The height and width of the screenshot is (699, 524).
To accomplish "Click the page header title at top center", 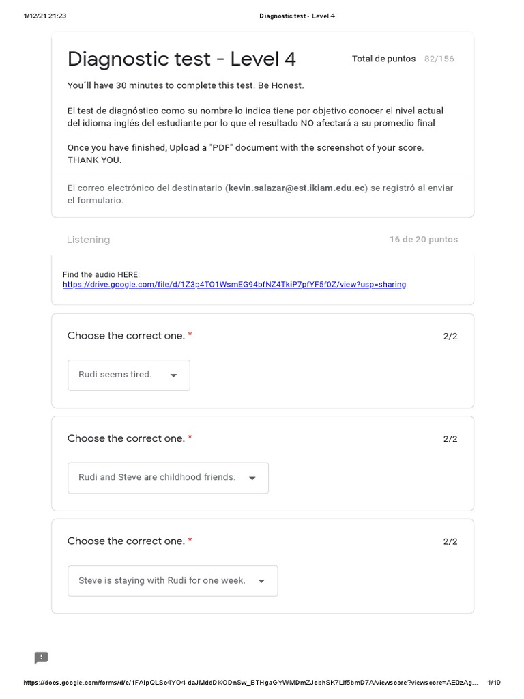I will pyautogui.click(x=297, y=16).
